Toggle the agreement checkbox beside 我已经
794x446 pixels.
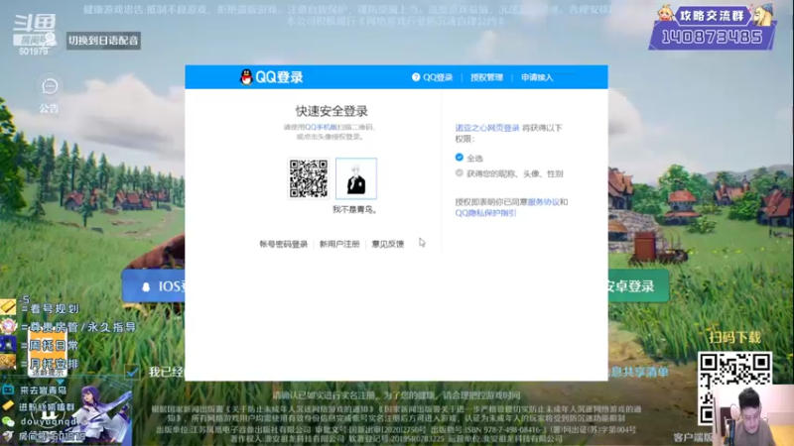coord(132,373)
